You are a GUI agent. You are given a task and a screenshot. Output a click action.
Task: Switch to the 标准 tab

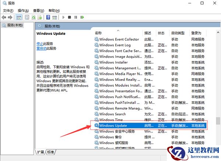tap(51, 152)
